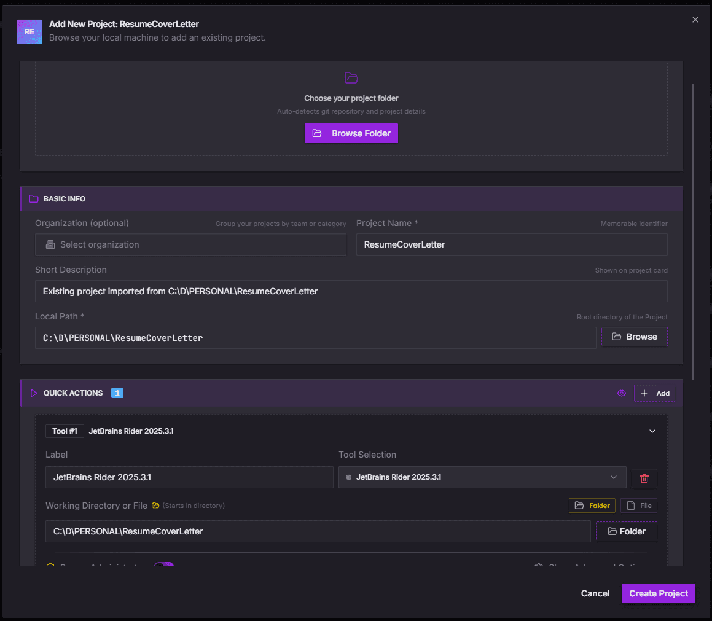Click the RE project avatar icon
The width and height of the screenshot is (712, 621).
tap(29, 32)
